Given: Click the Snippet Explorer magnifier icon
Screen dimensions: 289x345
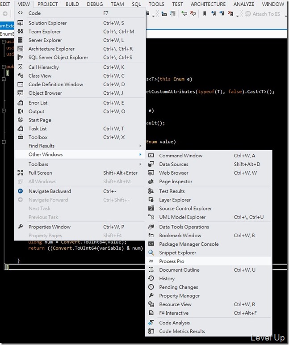Looking at the screenshot, I should point(151,252).
